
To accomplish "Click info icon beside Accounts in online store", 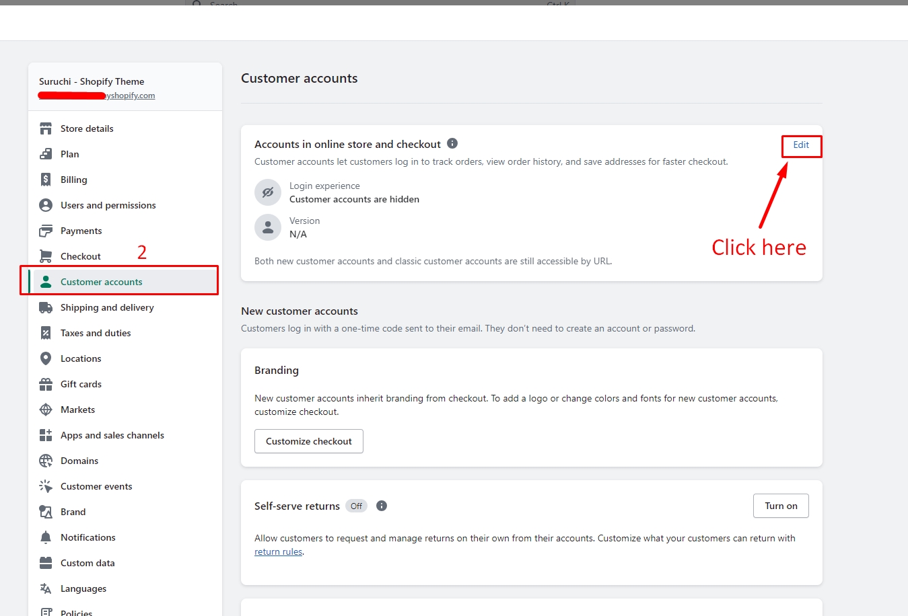I will tap(452, 143).
